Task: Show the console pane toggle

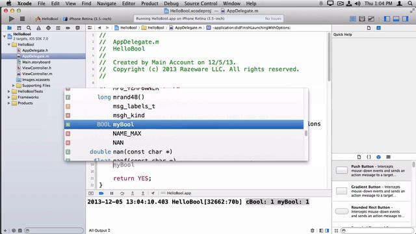Action: (x=327, y=231)
